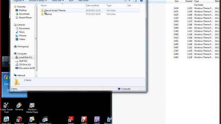
Task: Click the large folder thumbnail in details pane
Action: pyautogui.click(x=17, y=82)
